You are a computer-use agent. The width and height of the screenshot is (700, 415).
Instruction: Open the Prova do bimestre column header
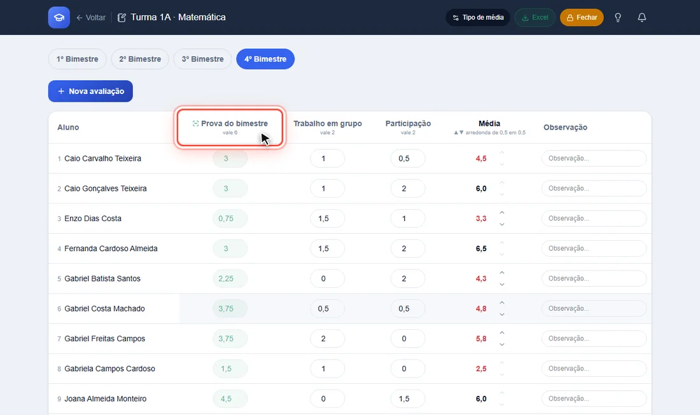(230, 127)
